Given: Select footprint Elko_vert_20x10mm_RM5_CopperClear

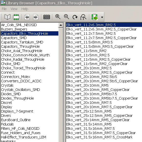Looking at the screenshot, I should click(x=98, y=90).
